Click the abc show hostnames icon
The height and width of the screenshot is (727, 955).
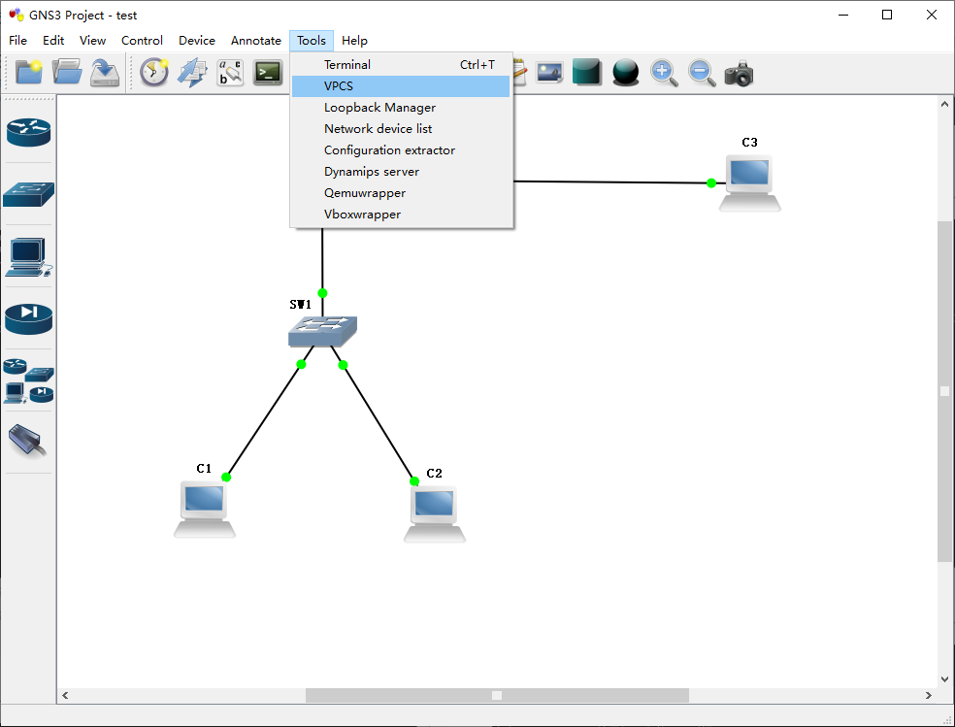(x=230, y=73)
